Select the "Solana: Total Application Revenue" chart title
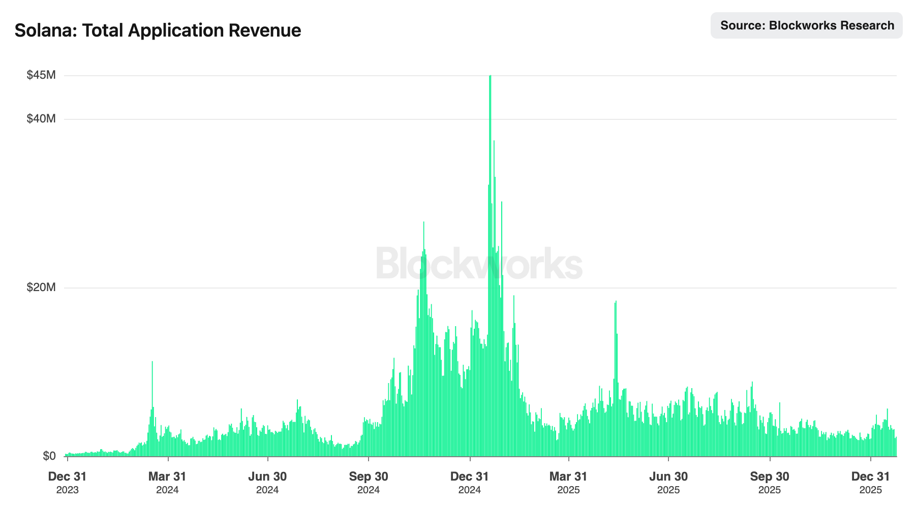 click(x=158, y=30)
